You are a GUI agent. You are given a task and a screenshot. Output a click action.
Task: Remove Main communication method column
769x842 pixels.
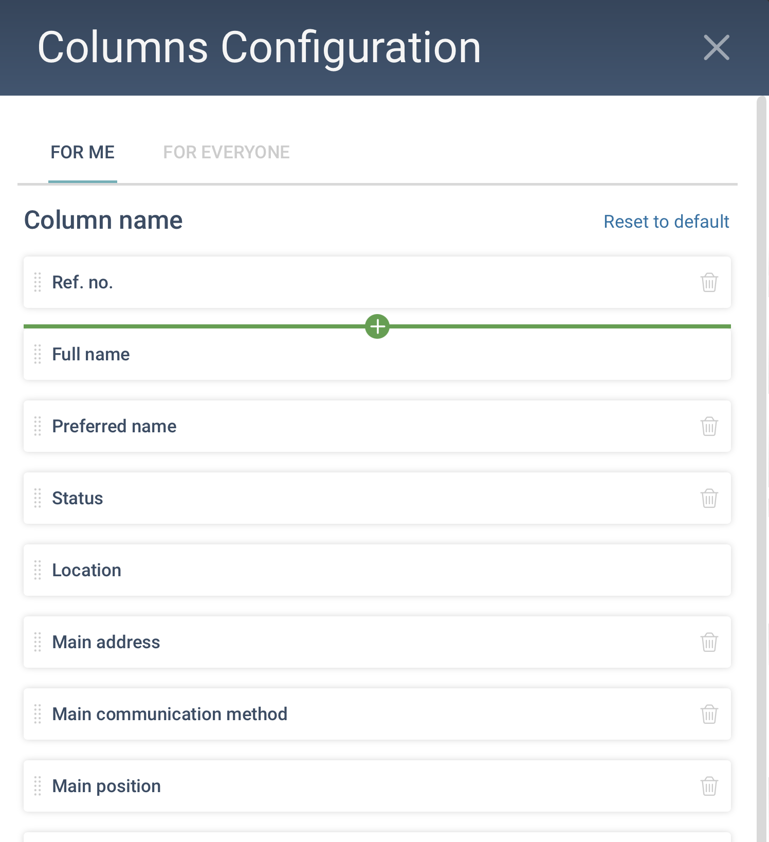pos(709,714)
